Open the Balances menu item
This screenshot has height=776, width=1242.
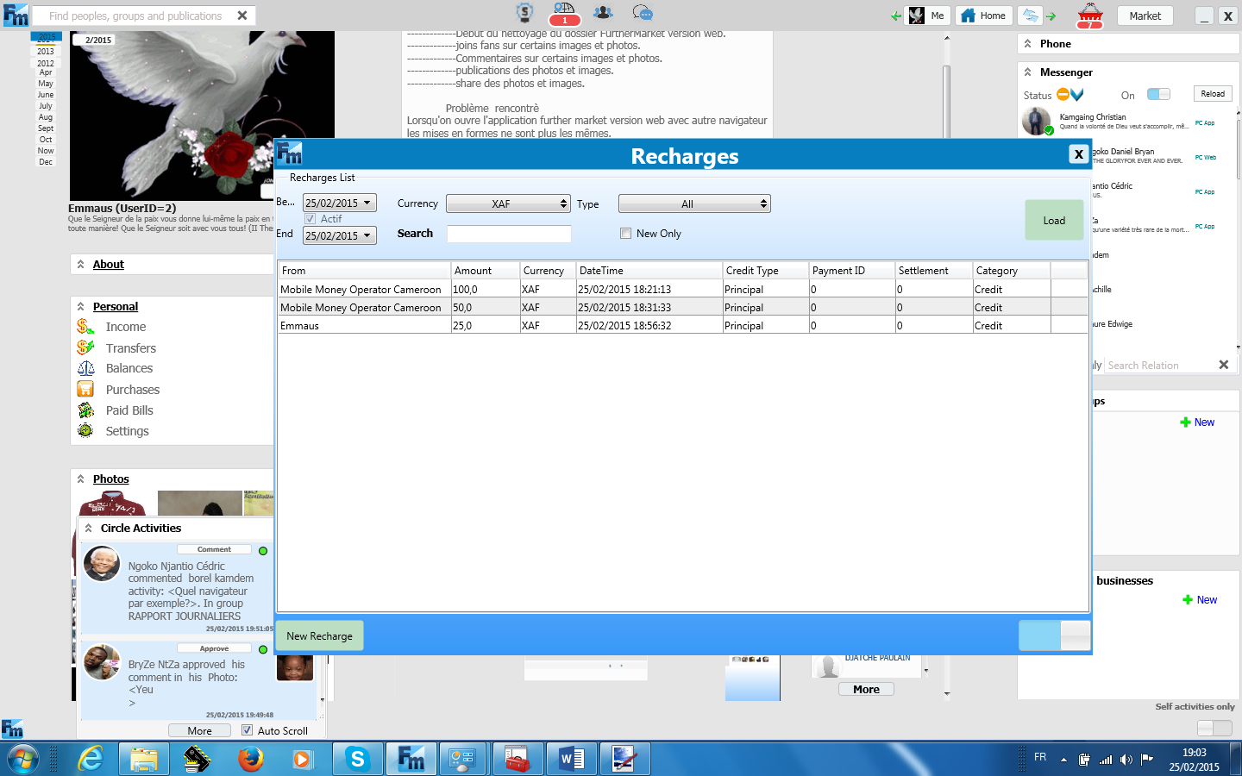click(129, 368)
